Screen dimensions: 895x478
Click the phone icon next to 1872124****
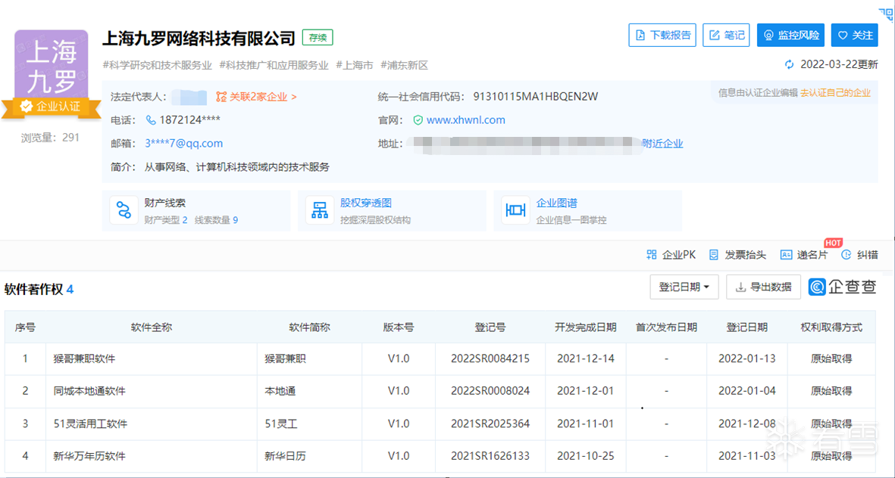pos(151,120)
